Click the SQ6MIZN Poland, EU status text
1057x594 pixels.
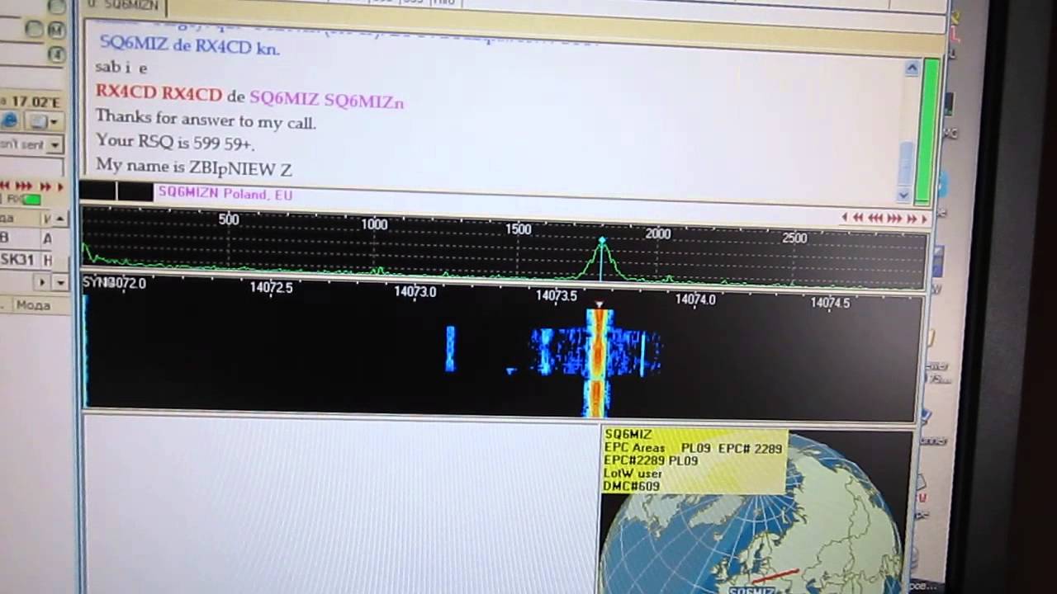[x=225, y=194]
